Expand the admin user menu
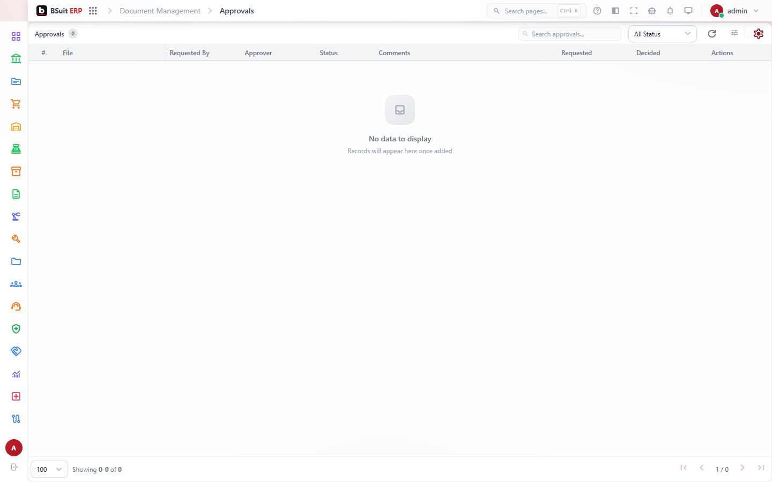The image size is (772, 482). pos(735,11)
